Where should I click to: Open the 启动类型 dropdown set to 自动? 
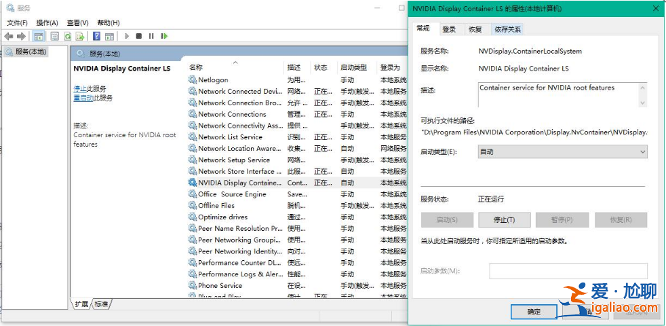(563, 151)
